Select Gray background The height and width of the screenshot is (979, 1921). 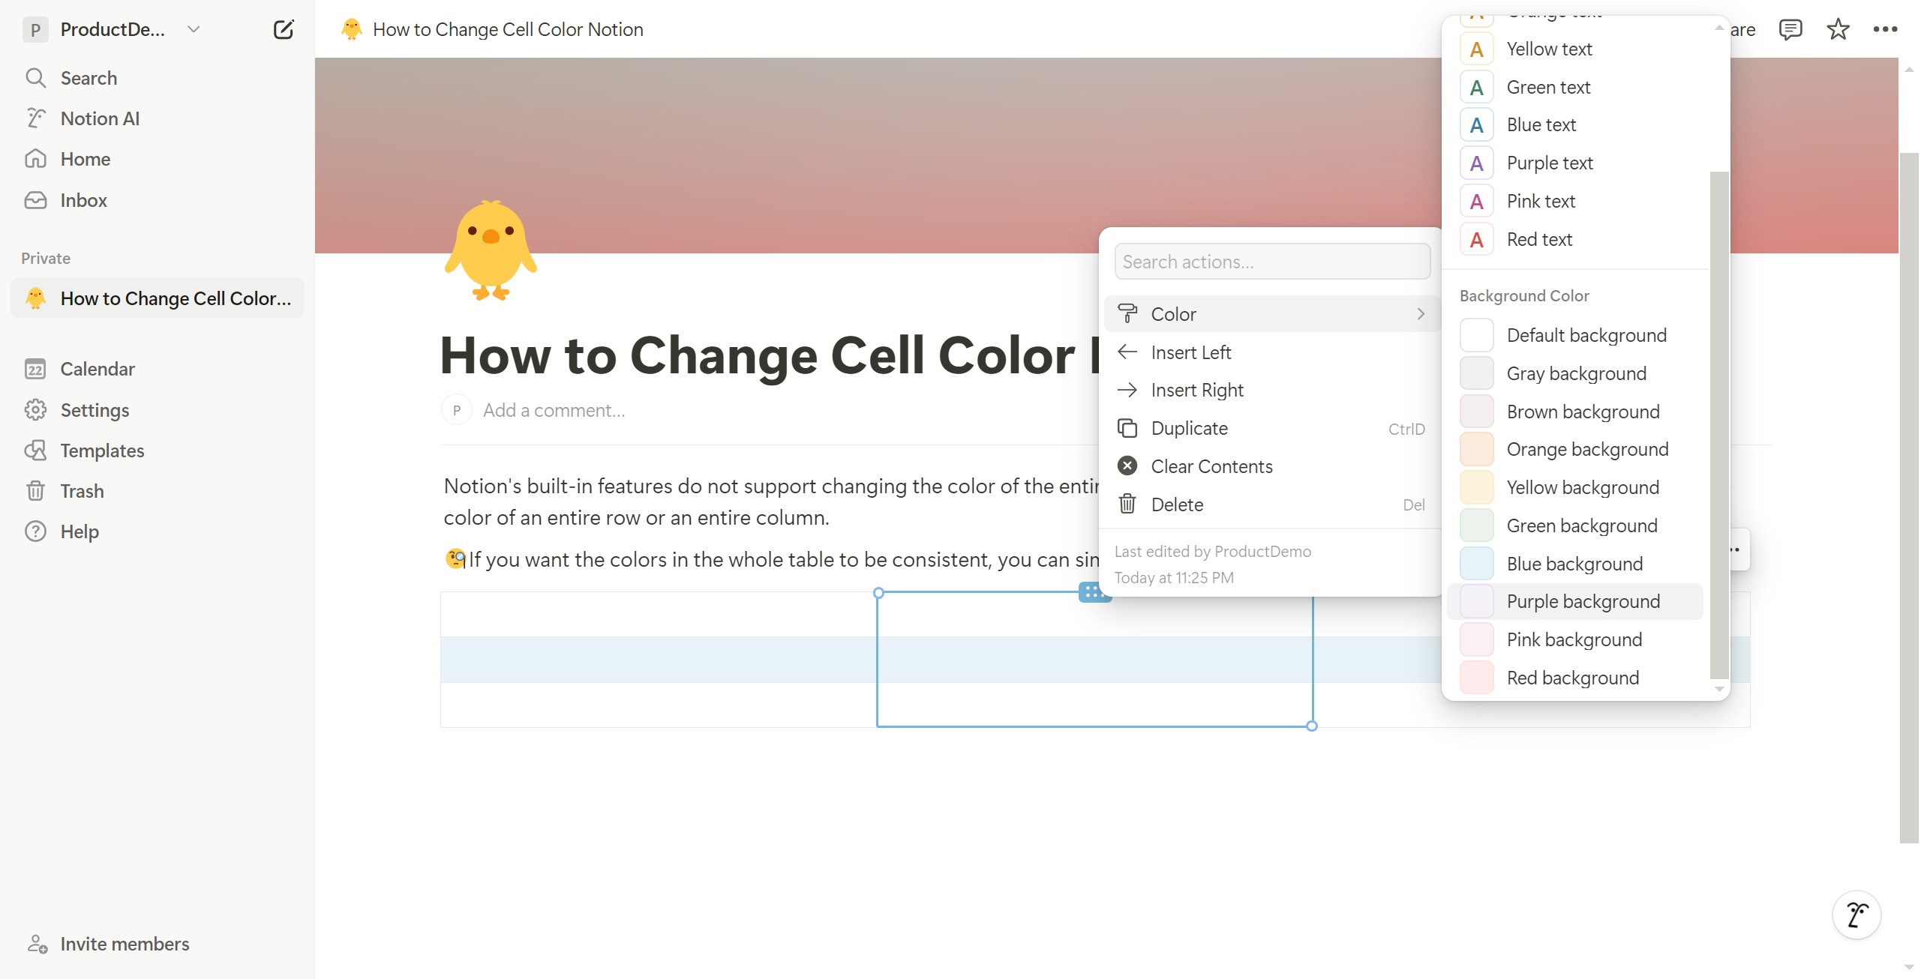coord(1575,373)
